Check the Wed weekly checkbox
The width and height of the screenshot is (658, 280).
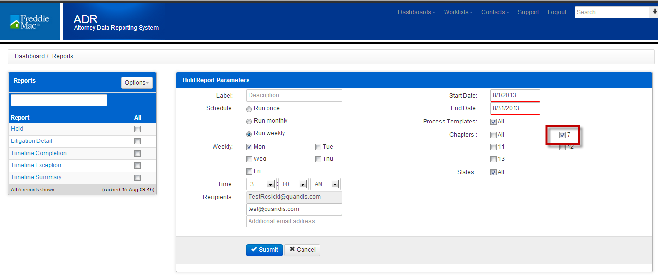point(249,159)
